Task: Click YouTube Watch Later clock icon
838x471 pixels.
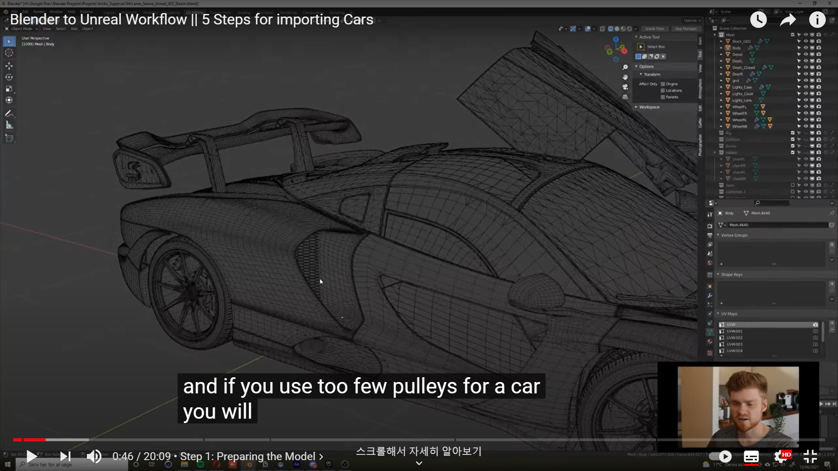Action: click(758, 20)
